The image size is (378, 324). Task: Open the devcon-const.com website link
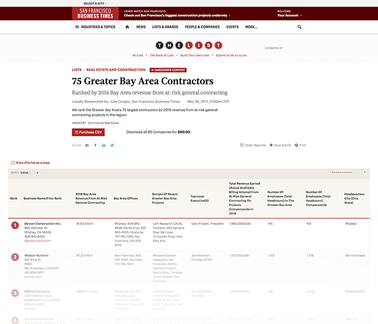click(x=38, y=241)
